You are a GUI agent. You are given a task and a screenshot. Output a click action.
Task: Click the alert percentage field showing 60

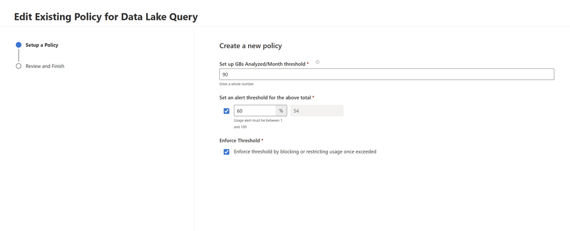tap(254, 111)
